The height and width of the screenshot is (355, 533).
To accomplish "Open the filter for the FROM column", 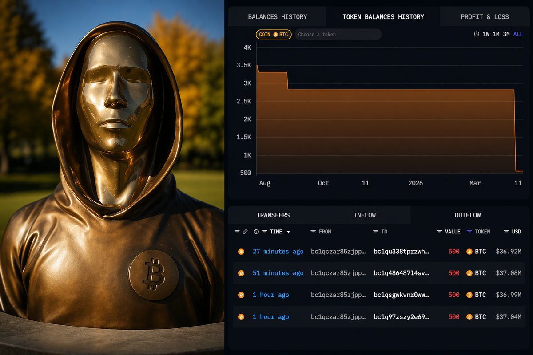I will tap(313, 232).
